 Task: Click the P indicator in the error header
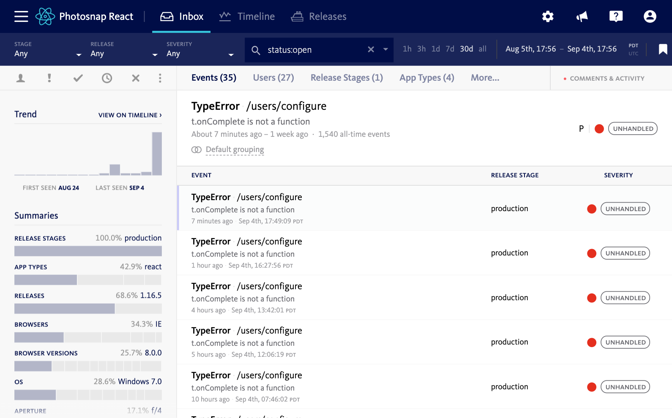click(581, 129)
